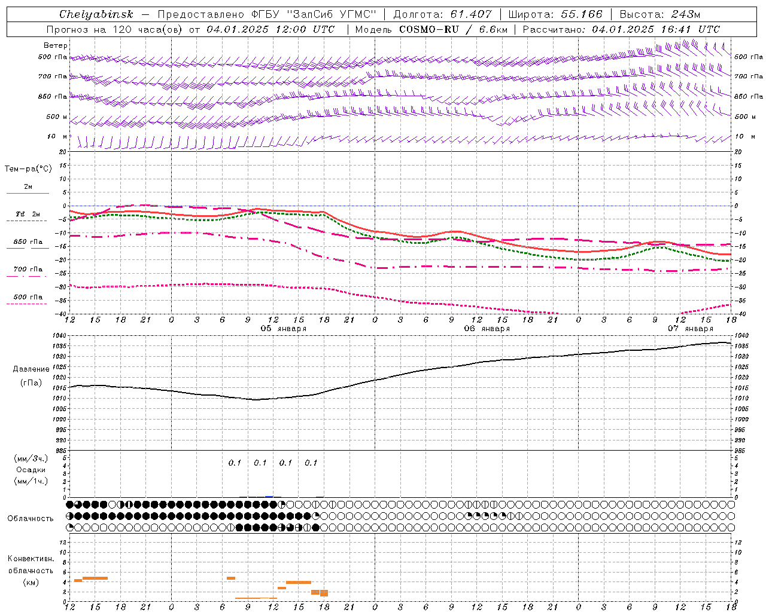The image size is (766, 612).
Task: Click the '07 января' date label
Action: 690,329
